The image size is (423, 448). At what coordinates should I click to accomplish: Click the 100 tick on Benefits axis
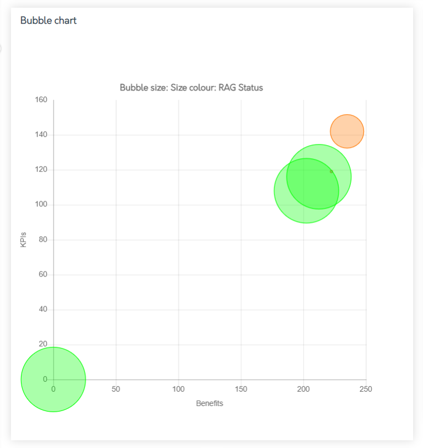pyautogui.click(x=178, y=389)
